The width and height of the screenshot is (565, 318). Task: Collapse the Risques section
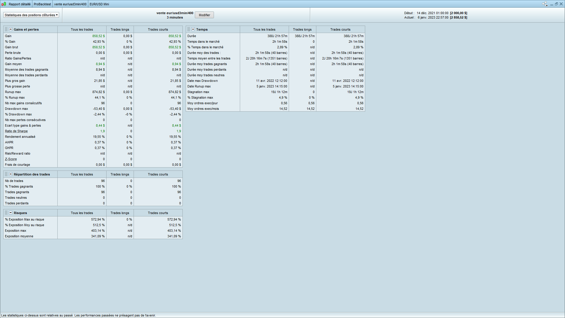pos(11,213)
